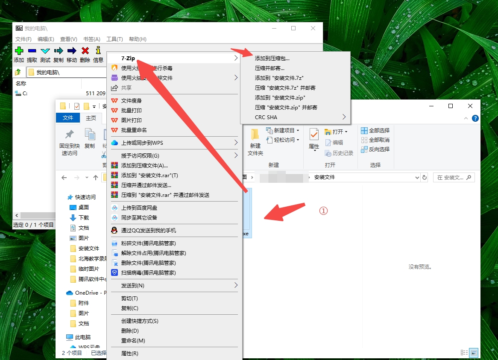Click the Explorer ribbon 复制 icon
Viewport: 498px width, 360px height.
pos(90,135)
